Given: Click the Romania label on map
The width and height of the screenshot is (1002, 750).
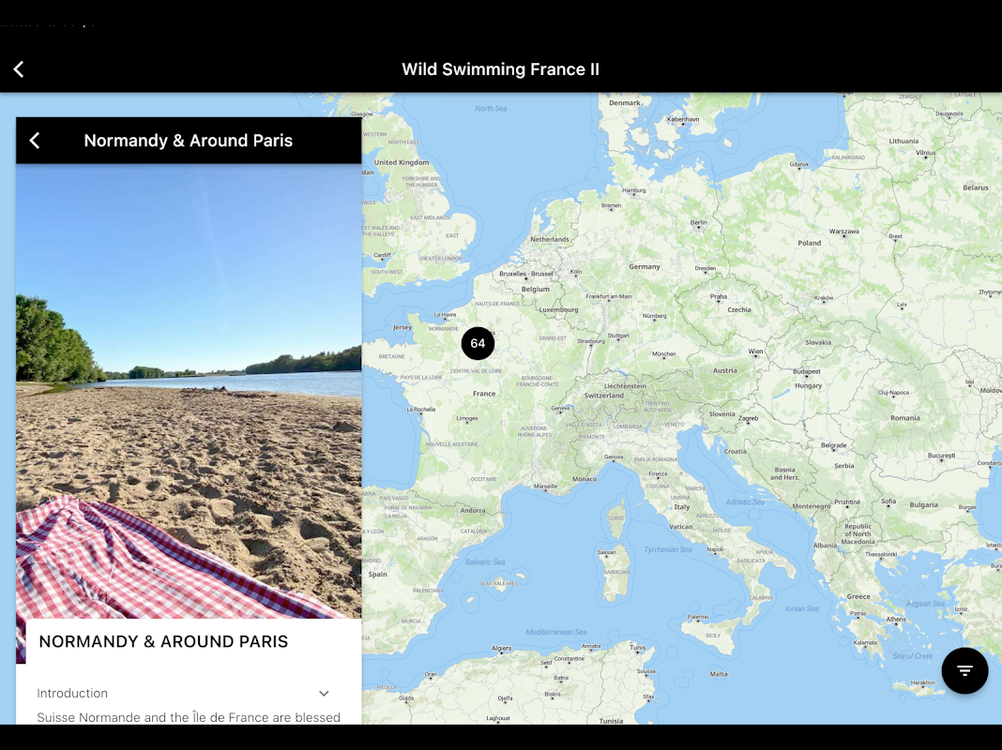Looking at the screenshot, I should [904, 418].
